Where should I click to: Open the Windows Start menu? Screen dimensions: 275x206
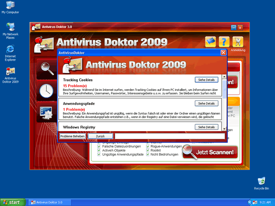(12, 202)
